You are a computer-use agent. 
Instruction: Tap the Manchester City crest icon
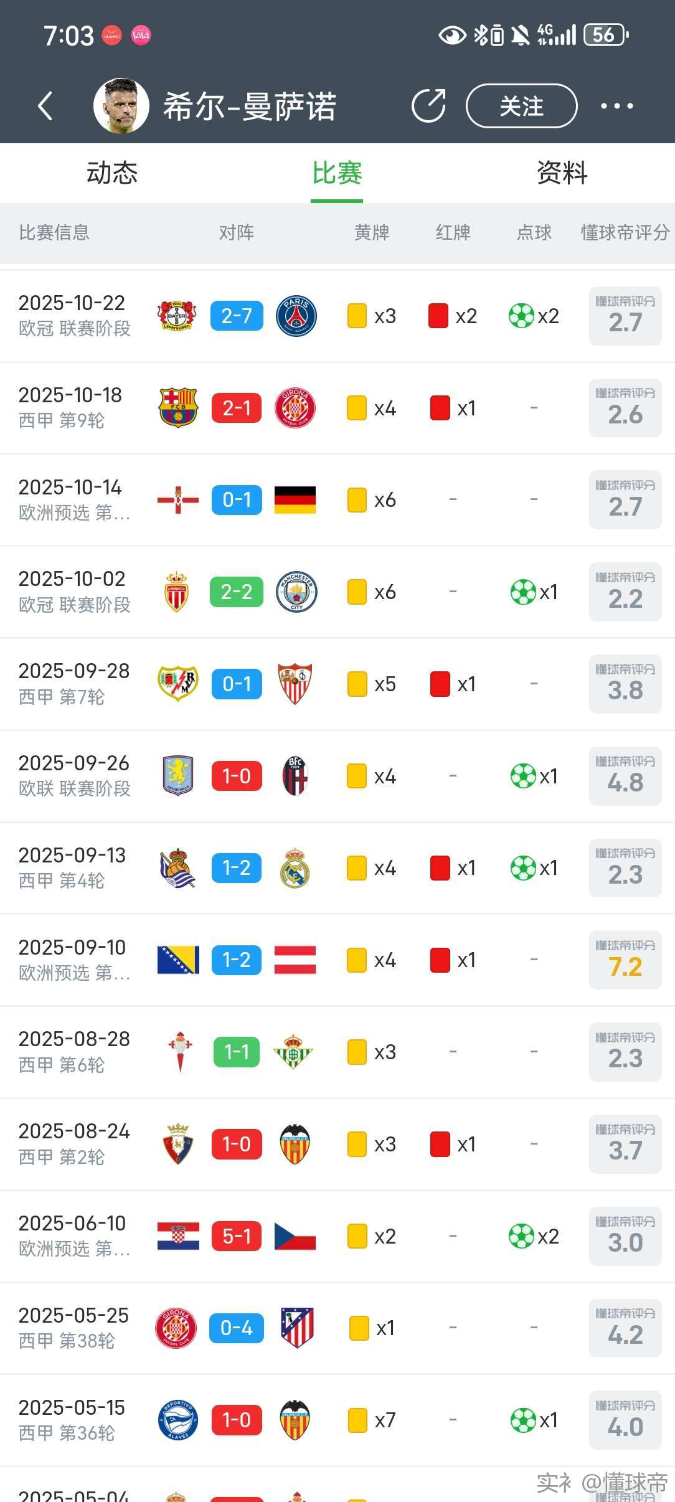pos(296,592)
